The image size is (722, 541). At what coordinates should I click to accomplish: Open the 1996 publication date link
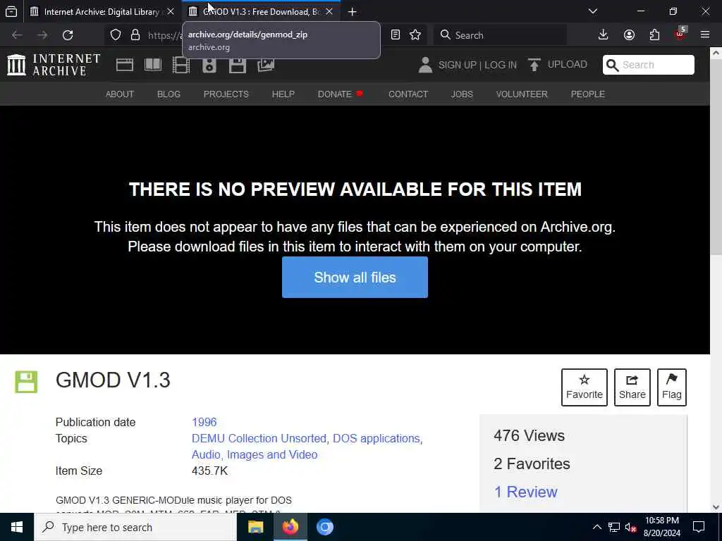pos(204,423)
